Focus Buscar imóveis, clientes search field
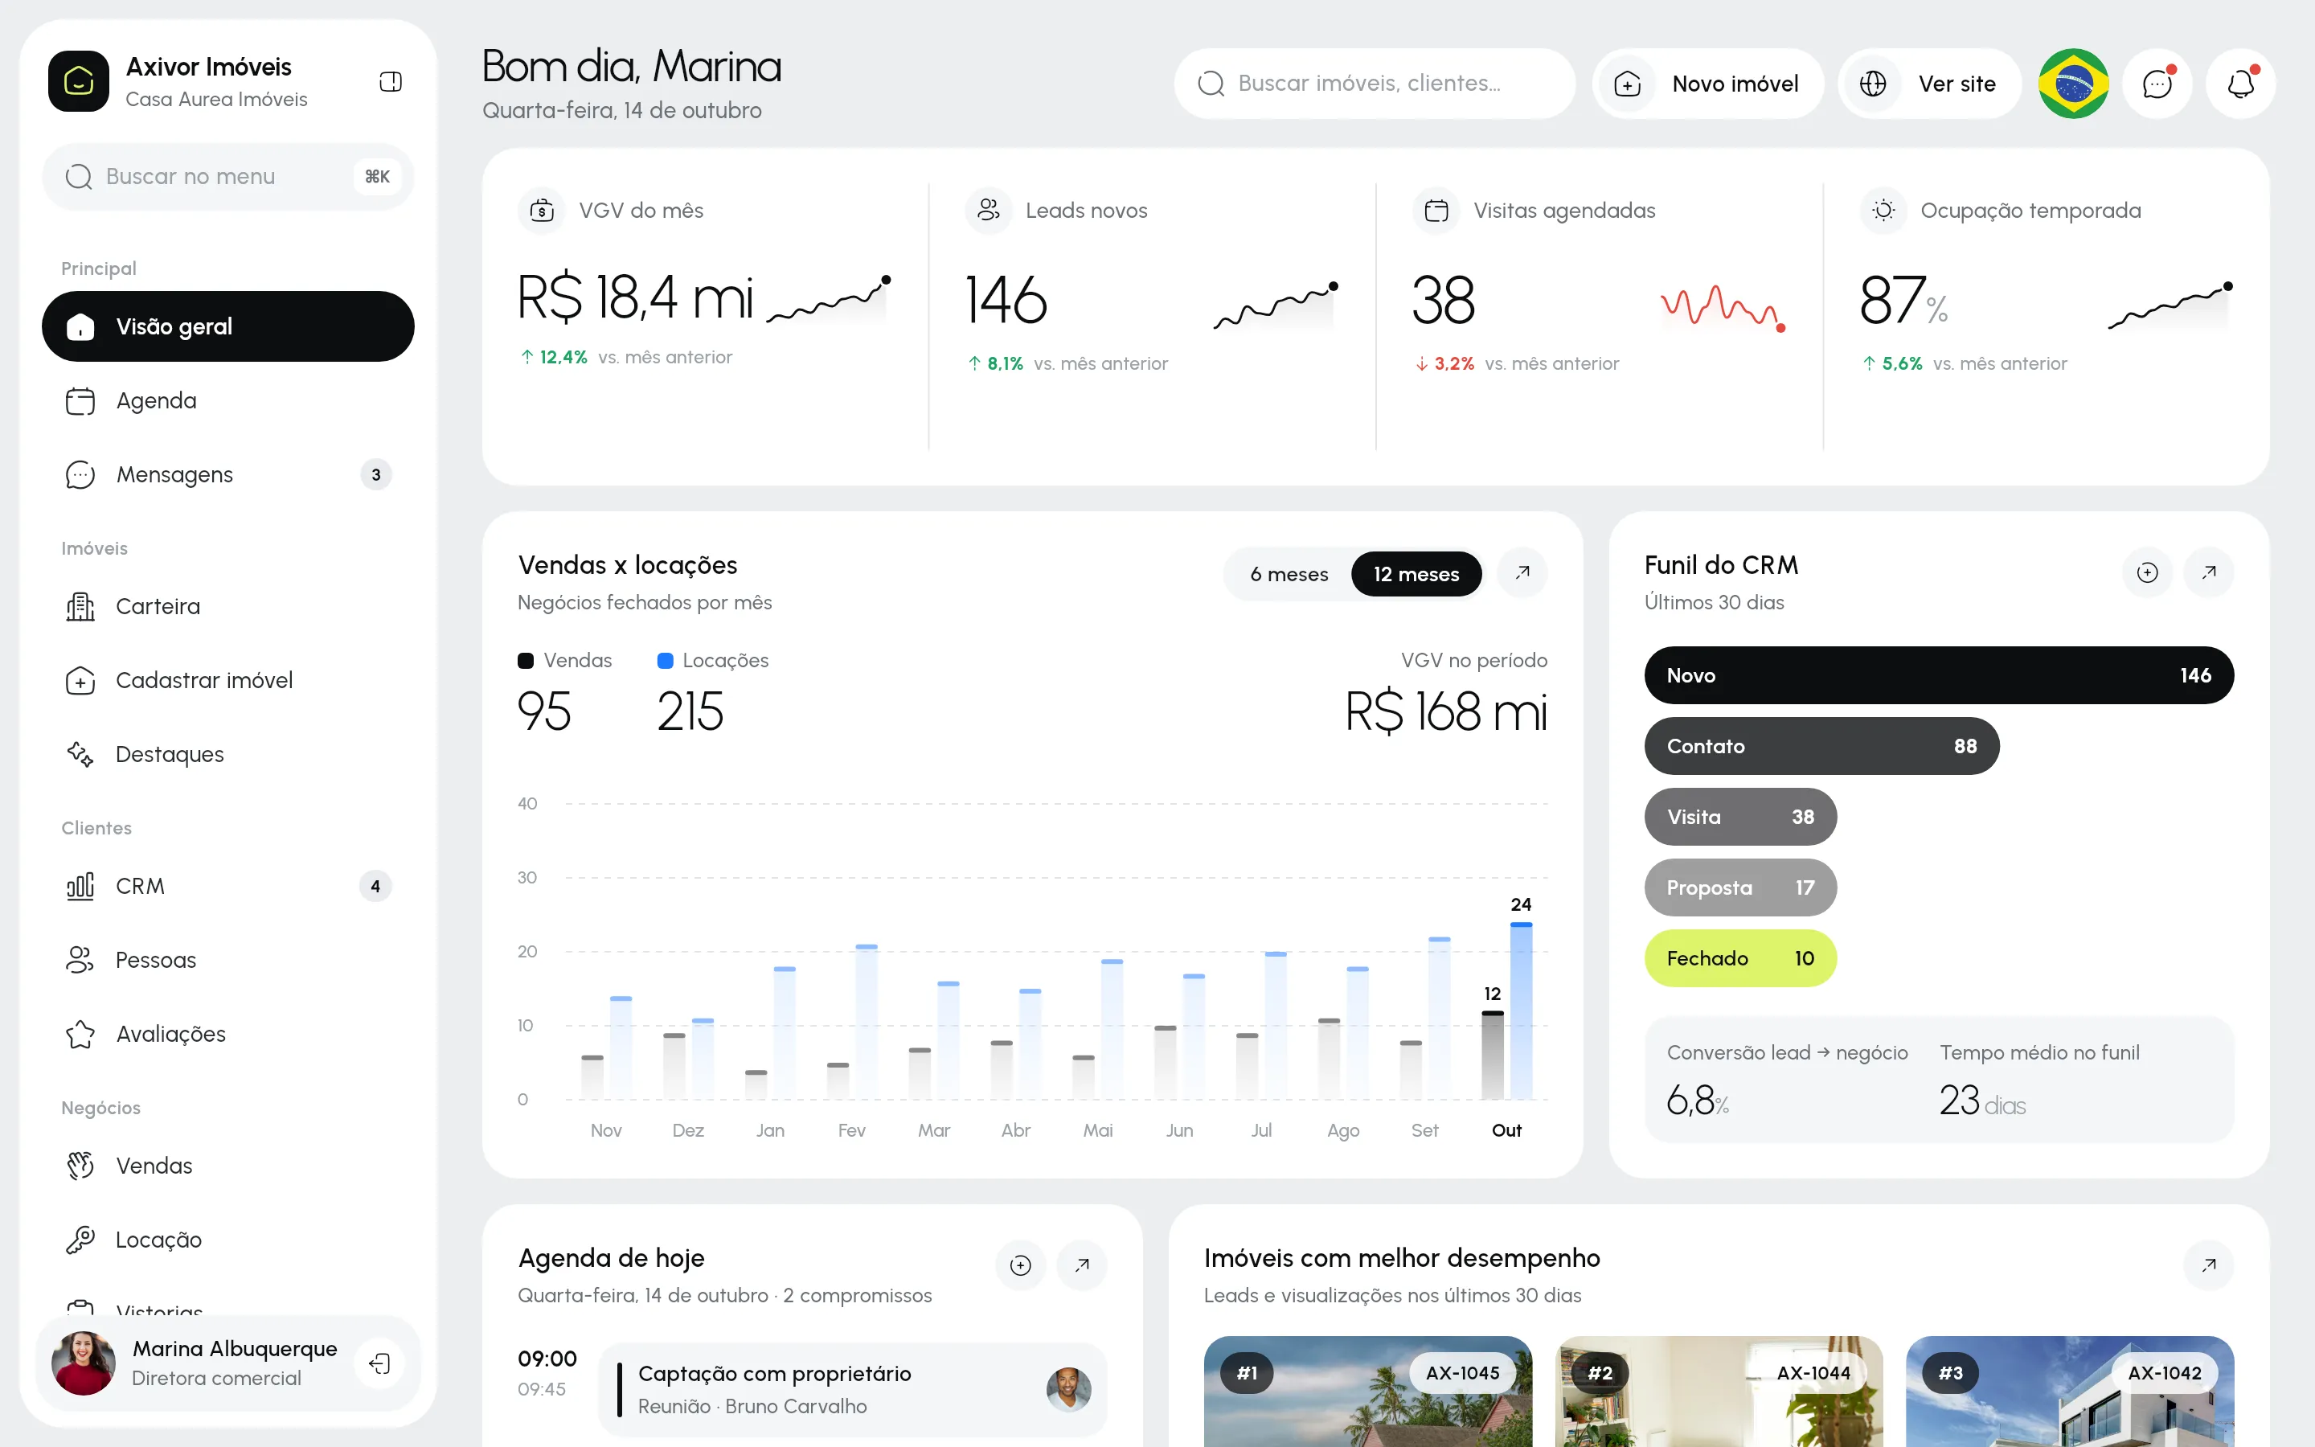 (1375, 84)
